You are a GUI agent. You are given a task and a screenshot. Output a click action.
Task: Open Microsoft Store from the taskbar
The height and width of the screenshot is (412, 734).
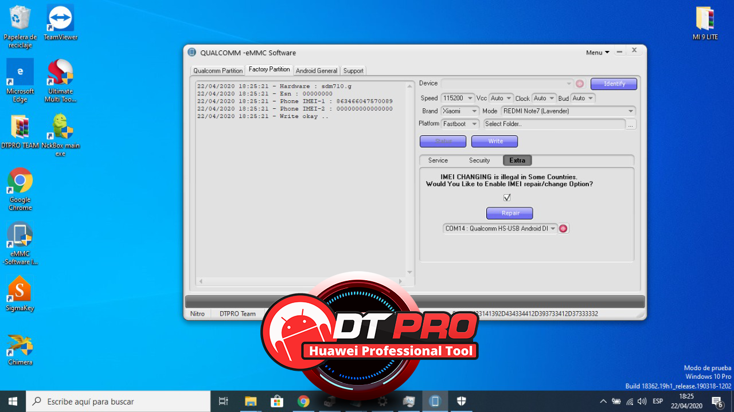pos(277,401)
